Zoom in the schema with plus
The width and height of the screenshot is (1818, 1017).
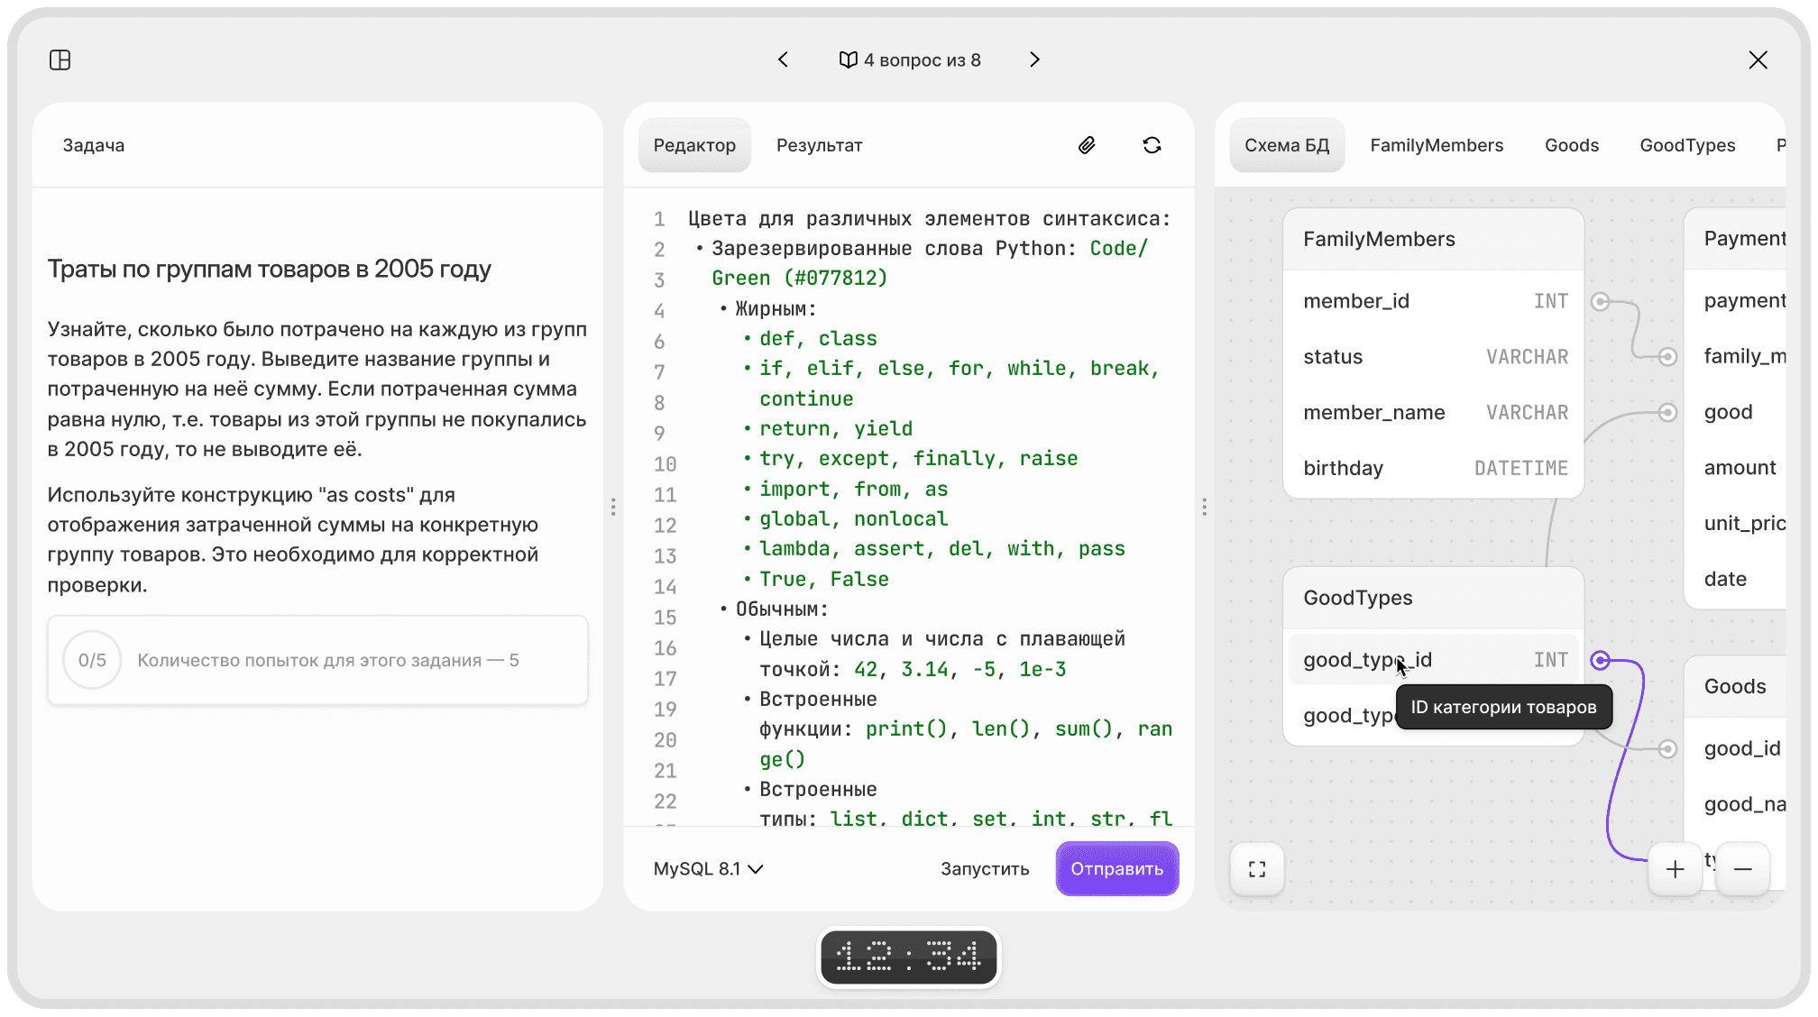pyautogui.click(x=1675, y=869)
